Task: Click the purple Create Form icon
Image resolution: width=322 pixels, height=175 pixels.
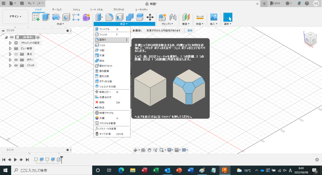Action: tap(86, 17)
